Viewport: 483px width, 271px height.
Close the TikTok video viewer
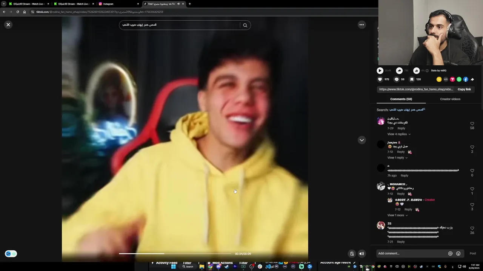click(8, 25)
